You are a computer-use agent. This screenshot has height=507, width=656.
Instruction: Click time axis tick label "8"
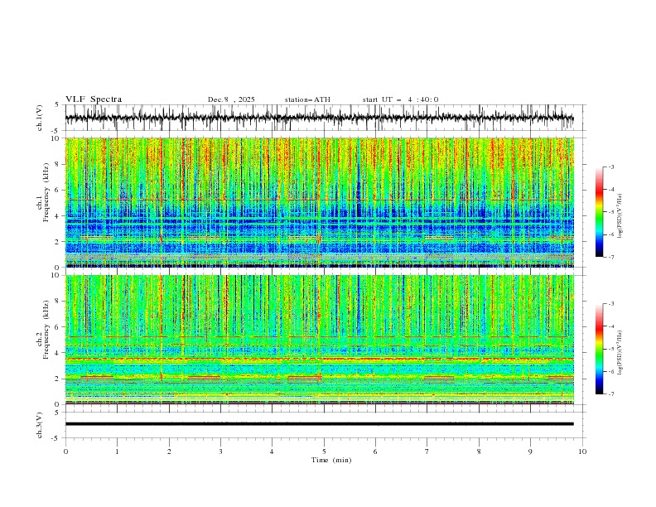[x=479, y=451]
